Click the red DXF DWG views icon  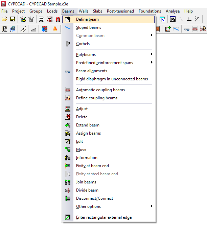point(50,19)
